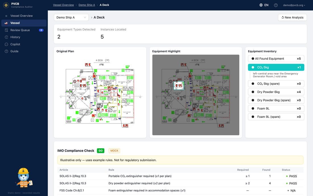This screenshot has height=196, width=313.
Task: Click the Dry Powder 6kg color dot
Action: pyautogui.click(x=253, y=92)
